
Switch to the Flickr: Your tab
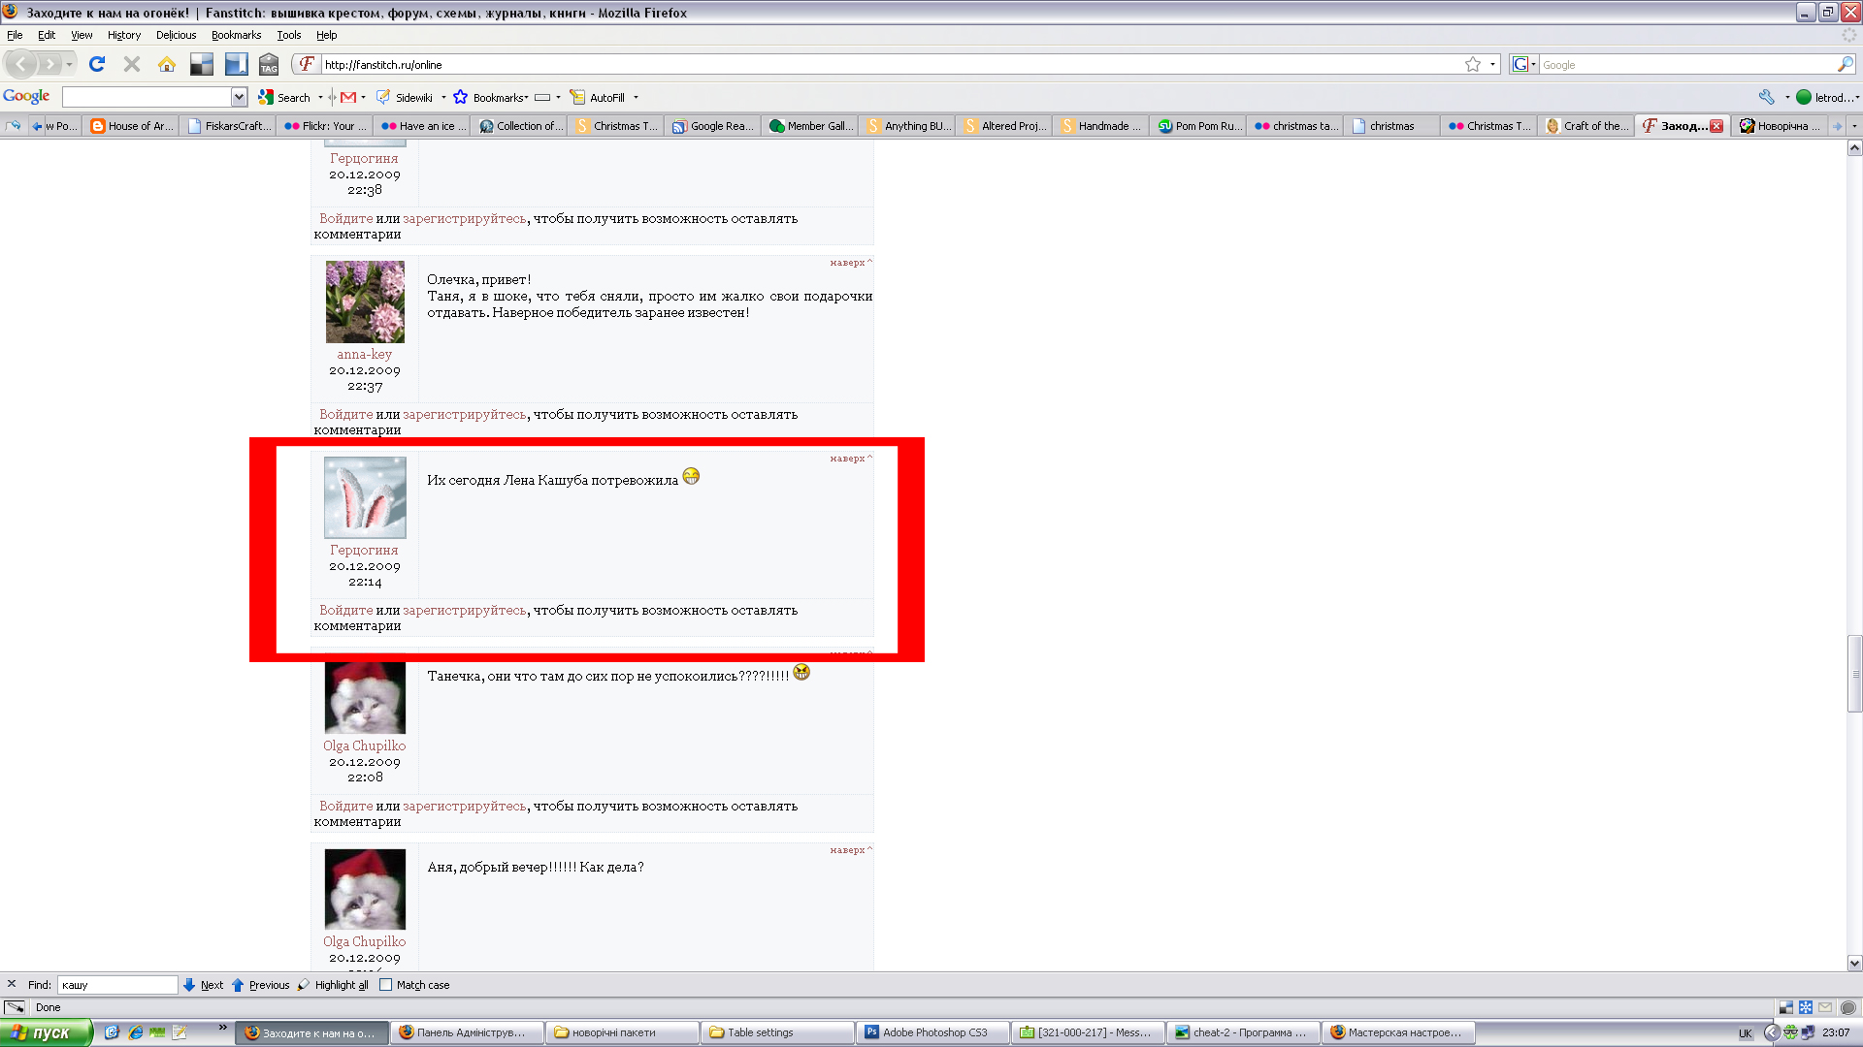click(325, 126)
